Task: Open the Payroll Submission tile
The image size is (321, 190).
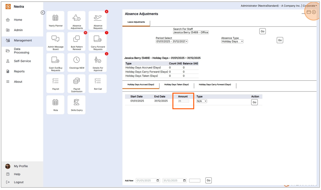Action: point(77,84)
